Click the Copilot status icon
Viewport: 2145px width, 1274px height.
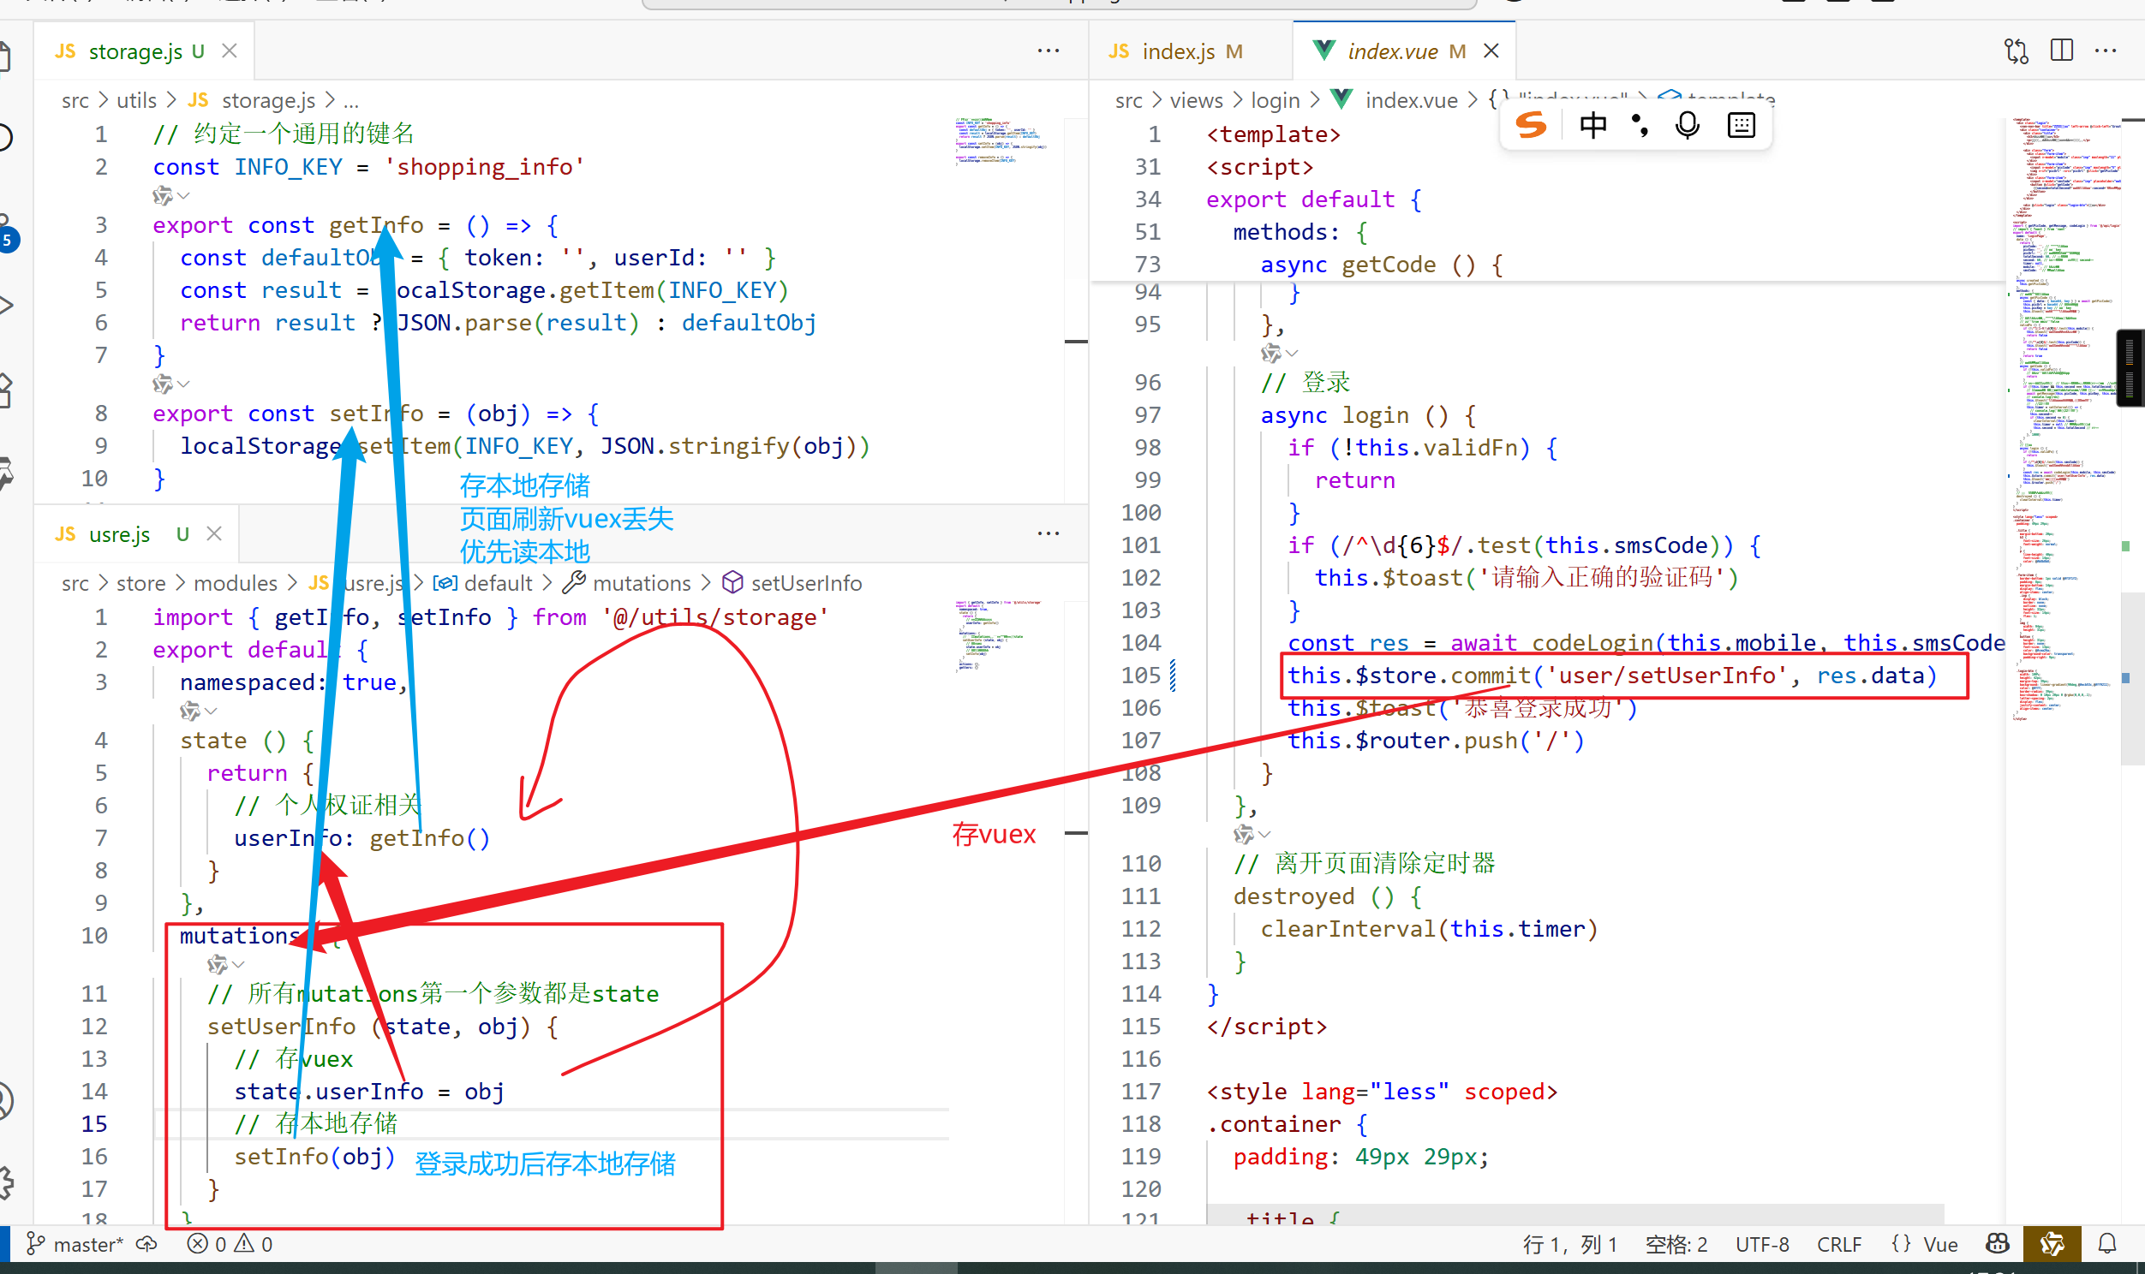point(1998,1243)
